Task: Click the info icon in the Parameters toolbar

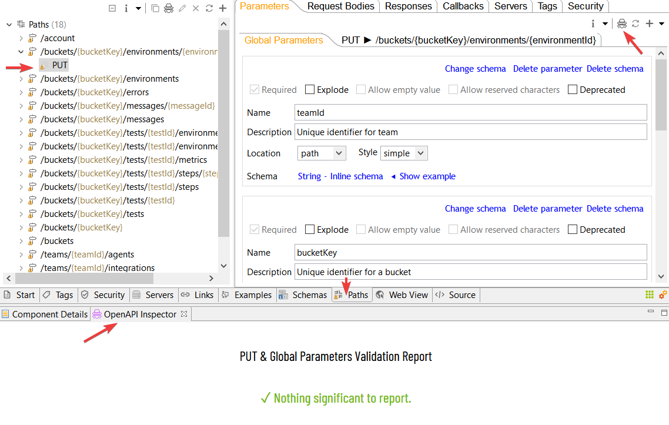Action: coord(593,24)
